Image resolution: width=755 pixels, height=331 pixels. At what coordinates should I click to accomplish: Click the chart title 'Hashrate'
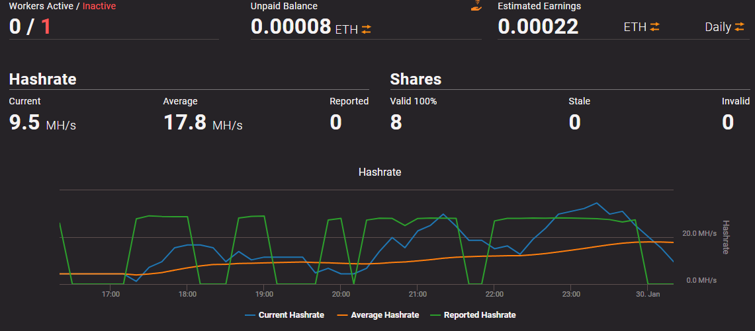tap(380, 172)
